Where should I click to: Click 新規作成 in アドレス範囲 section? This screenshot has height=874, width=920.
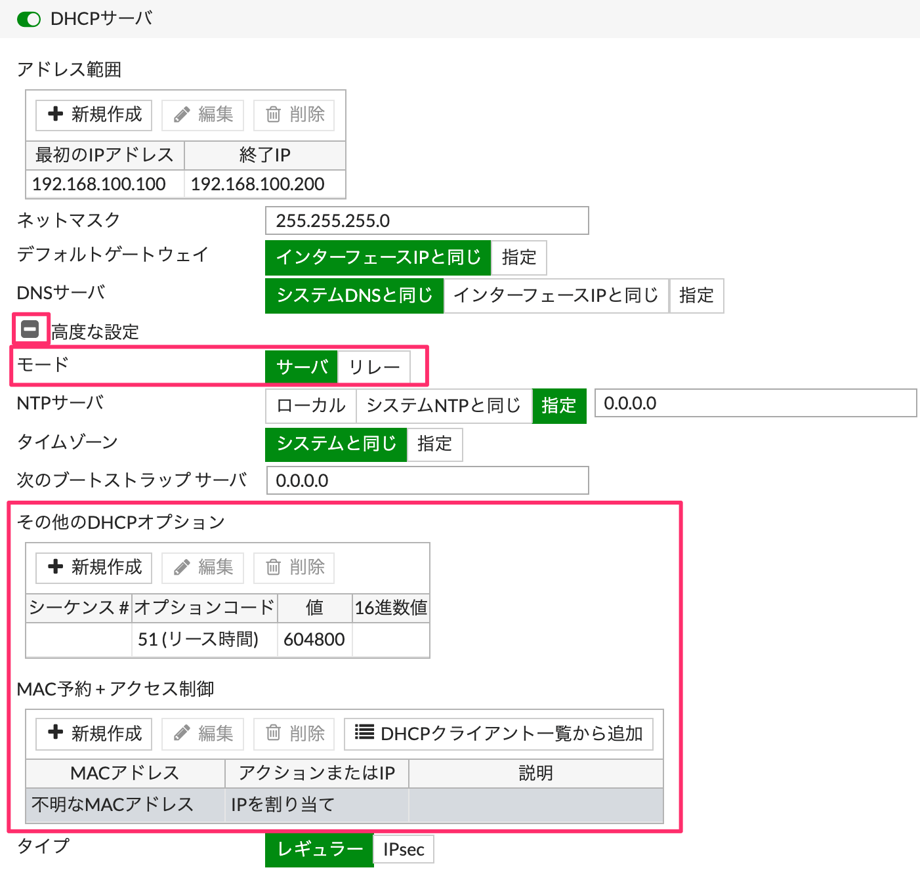pyautogui.click(x=94, y=115)
